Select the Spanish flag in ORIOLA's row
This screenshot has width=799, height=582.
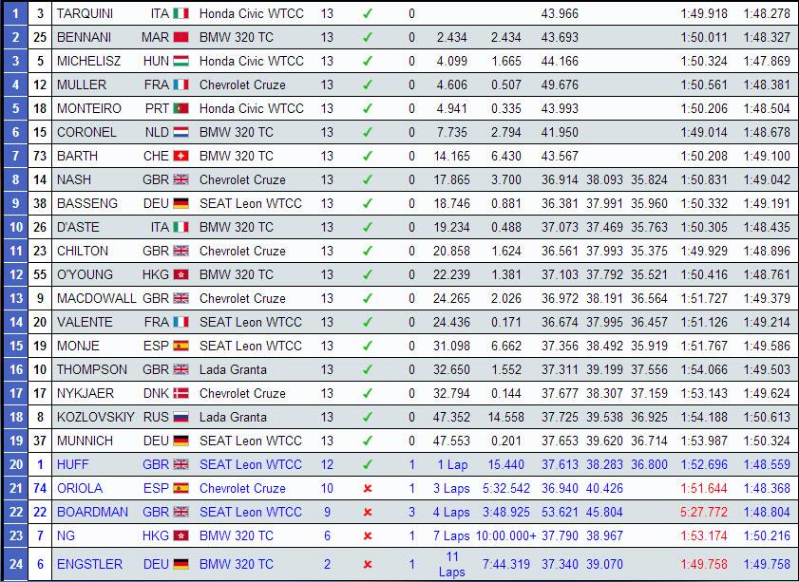[181, 488]
